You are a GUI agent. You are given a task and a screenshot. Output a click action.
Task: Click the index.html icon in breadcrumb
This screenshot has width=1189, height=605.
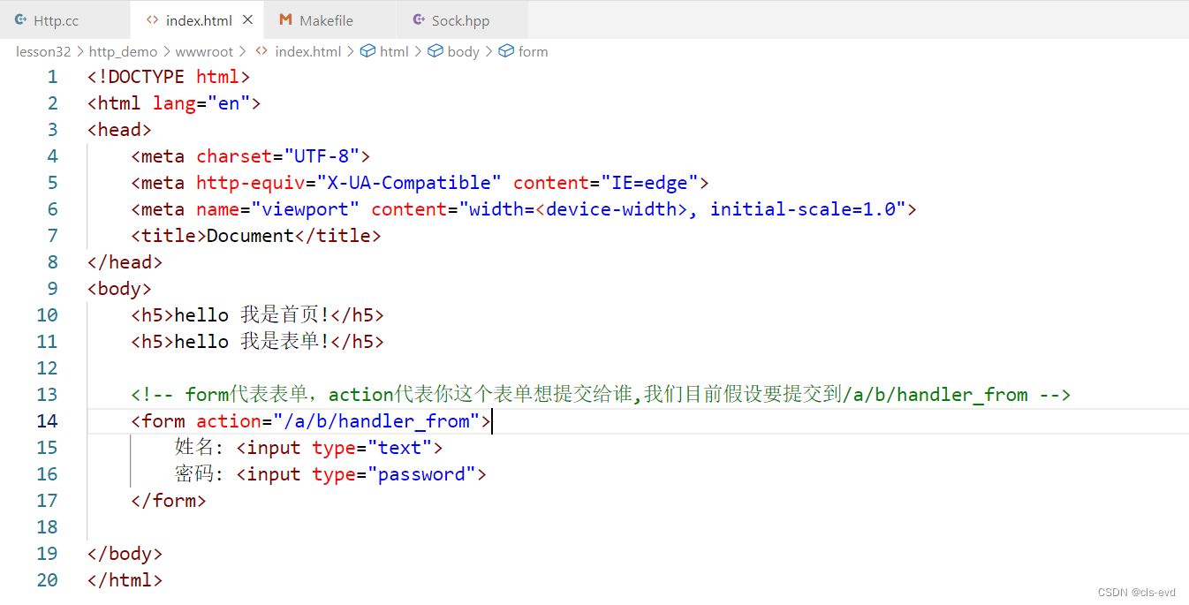261,51
